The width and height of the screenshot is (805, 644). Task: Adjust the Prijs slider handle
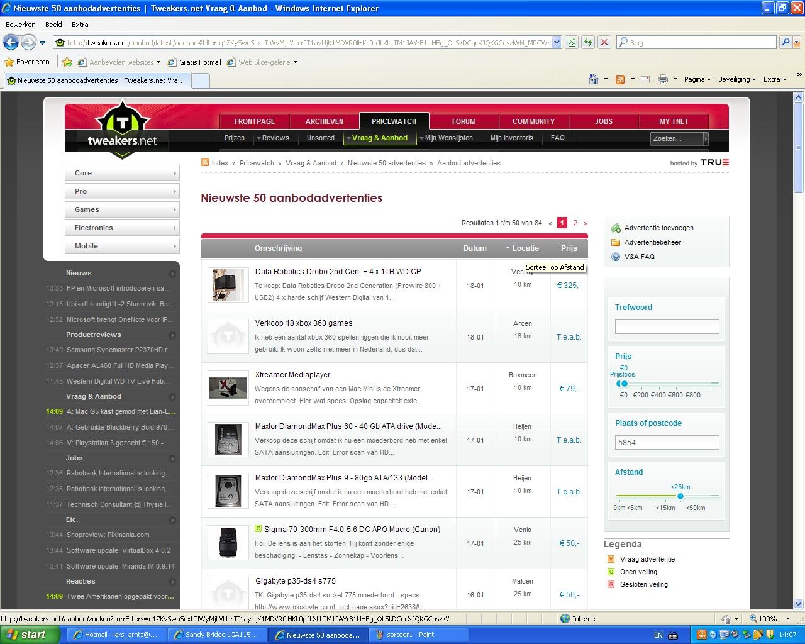pyautogui.click(x=624, y=384)
